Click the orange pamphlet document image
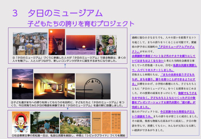201x139 pixels. (x=106, y=122)
